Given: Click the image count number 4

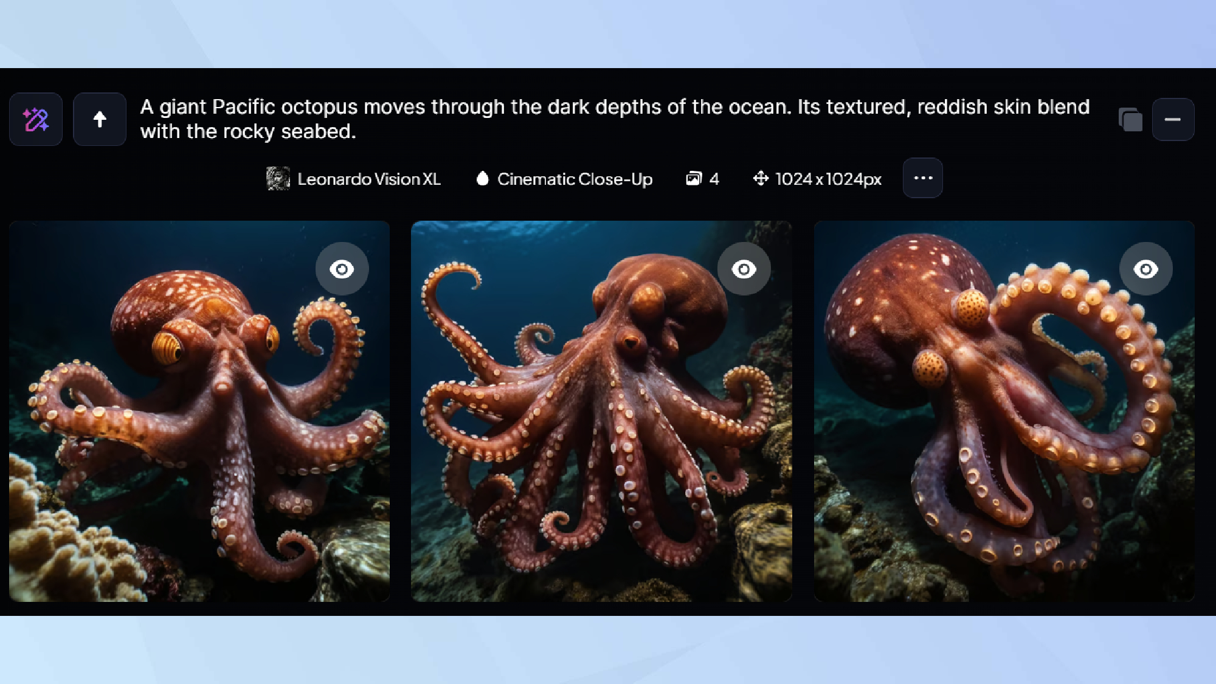Looking at the screenshot, I should [x=714, y=179].
